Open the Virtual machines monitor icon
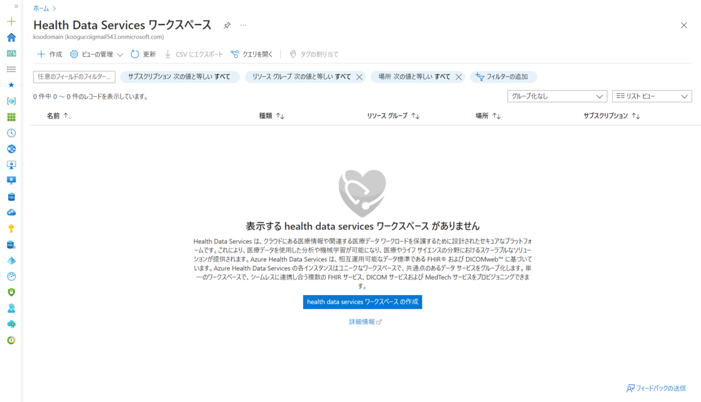Screen dimensions: 701x402 [11, 180]
